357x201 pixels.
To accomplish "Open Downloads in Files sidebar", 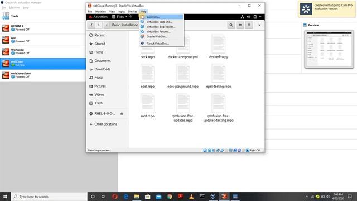I will coord(107,69).
